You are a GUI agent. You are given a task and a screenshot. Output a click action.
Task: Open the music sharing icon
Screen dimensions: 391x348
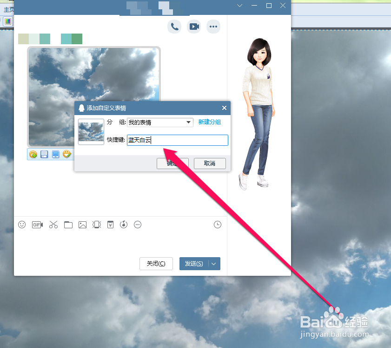pos(124,225)
